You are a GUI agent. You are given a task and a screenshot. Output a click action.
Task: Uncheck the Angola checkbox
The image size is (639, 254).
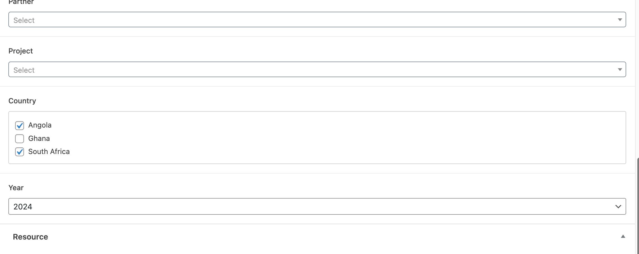coord(20,126)
